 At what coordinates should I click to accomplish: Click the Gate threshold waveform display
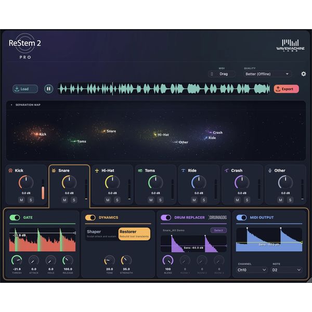pyautogui.click(x=43, y=240)
